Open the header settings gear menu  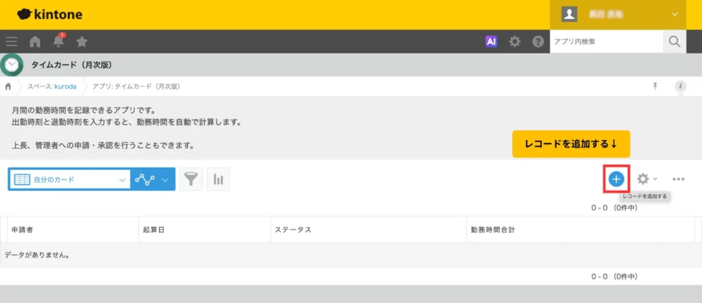[515, 42]
